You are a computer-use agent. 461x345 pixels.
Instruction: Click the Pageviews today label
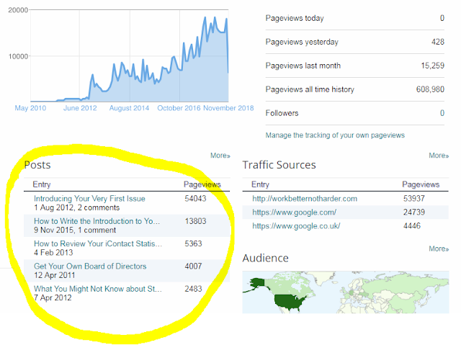(295, 18)
